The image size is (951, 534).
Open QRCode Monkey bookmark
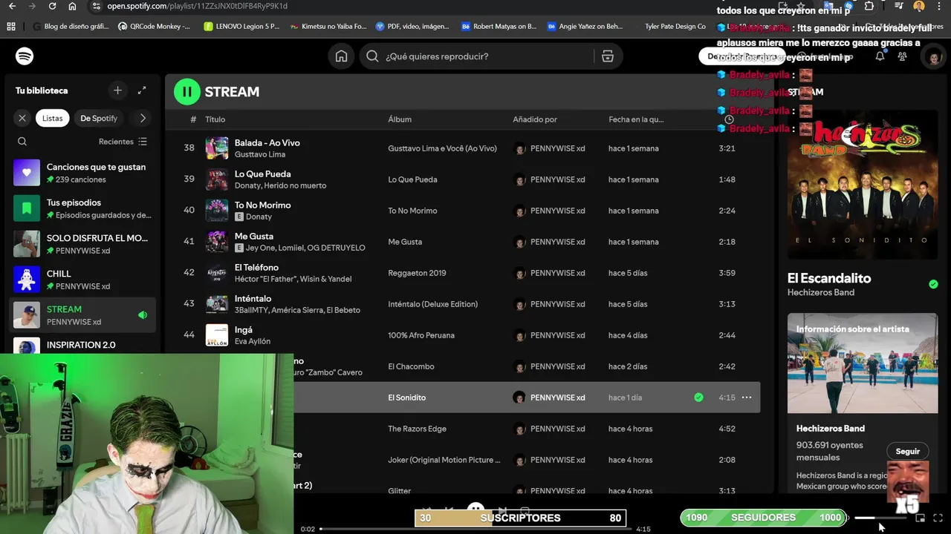click(153, 26)
